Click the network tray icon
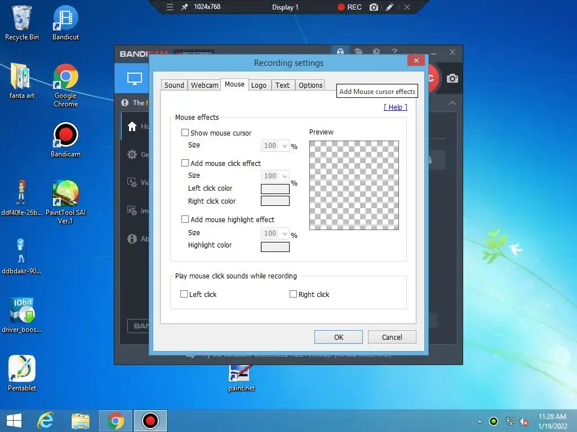This screenshot has width=577, height=432. pyautogui.click(x=510, y=421)
